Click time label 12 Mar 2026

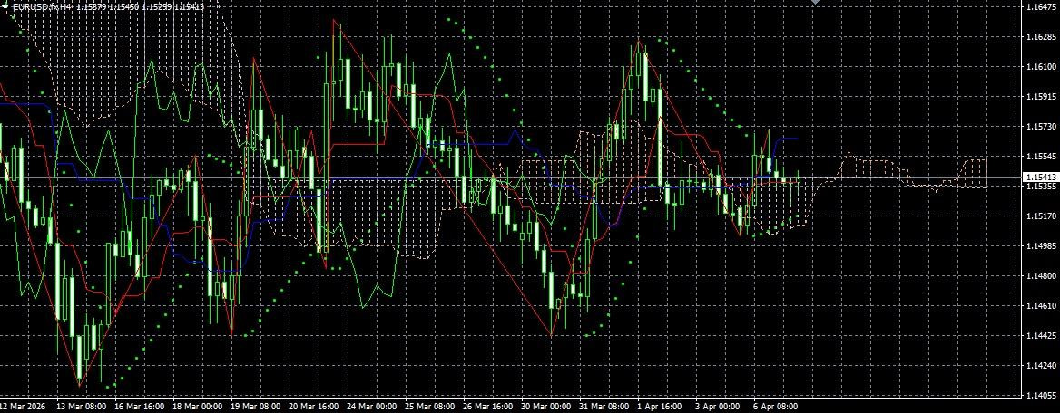[x=23, y=407]
